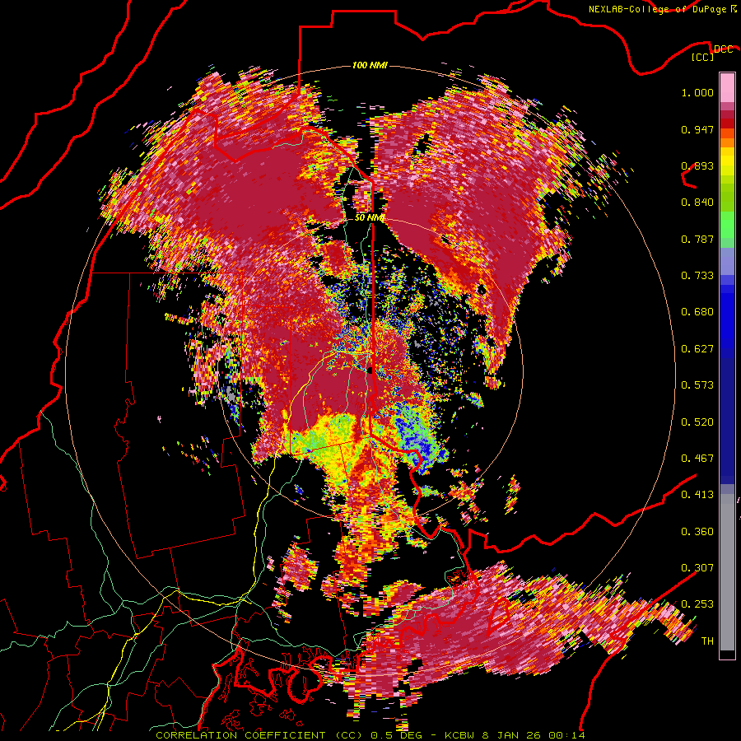Click the 0.733 color scale value
This screenshot has width=741, height=741.
(x=697, y=276)
